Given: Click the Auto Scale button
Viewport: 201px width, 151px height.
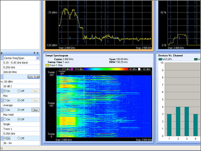Looking at the screenshot, I should tap(34, 77).
